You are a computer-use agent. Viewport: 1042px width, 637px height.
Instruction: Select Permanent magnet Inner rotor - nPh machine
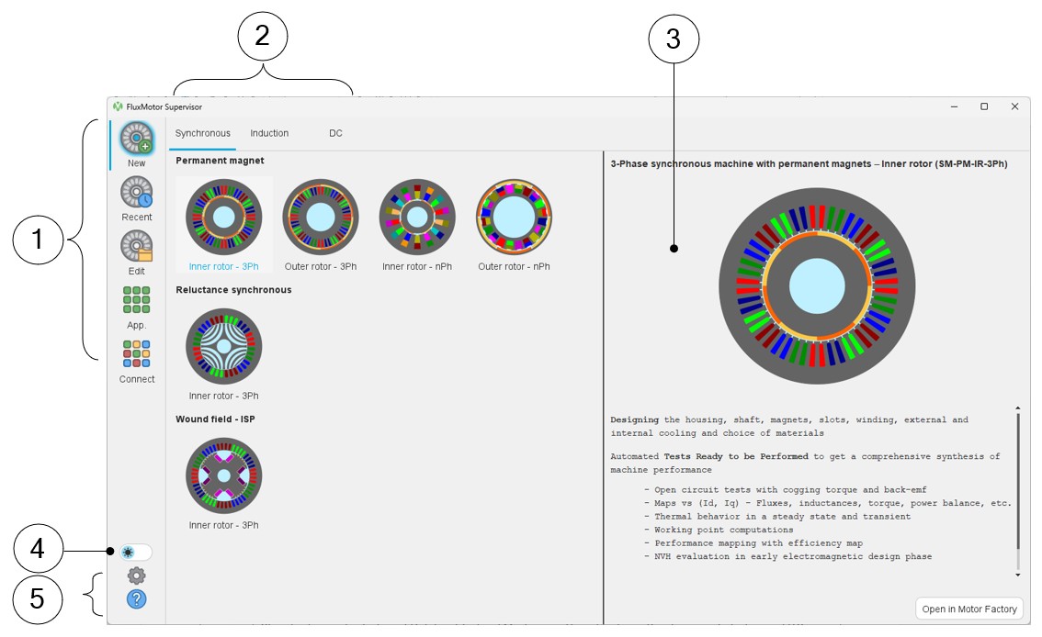pyautogui.click(x=417, y=225)
